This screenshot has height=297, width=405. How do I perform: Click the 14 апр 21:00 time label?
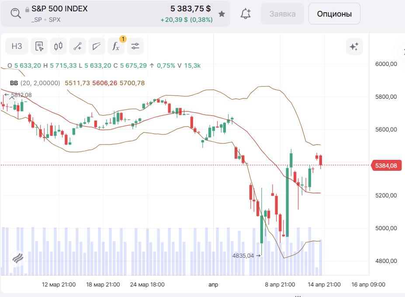click(324, 285)
